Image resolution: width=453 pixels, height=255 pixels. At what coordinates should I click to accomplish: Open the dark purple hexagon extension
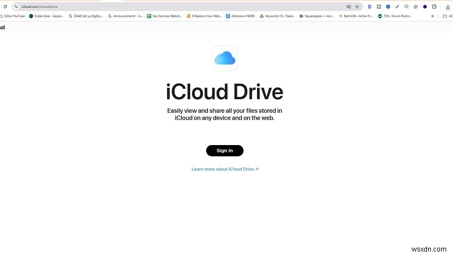pyautogui.click(x=425, y=7)
